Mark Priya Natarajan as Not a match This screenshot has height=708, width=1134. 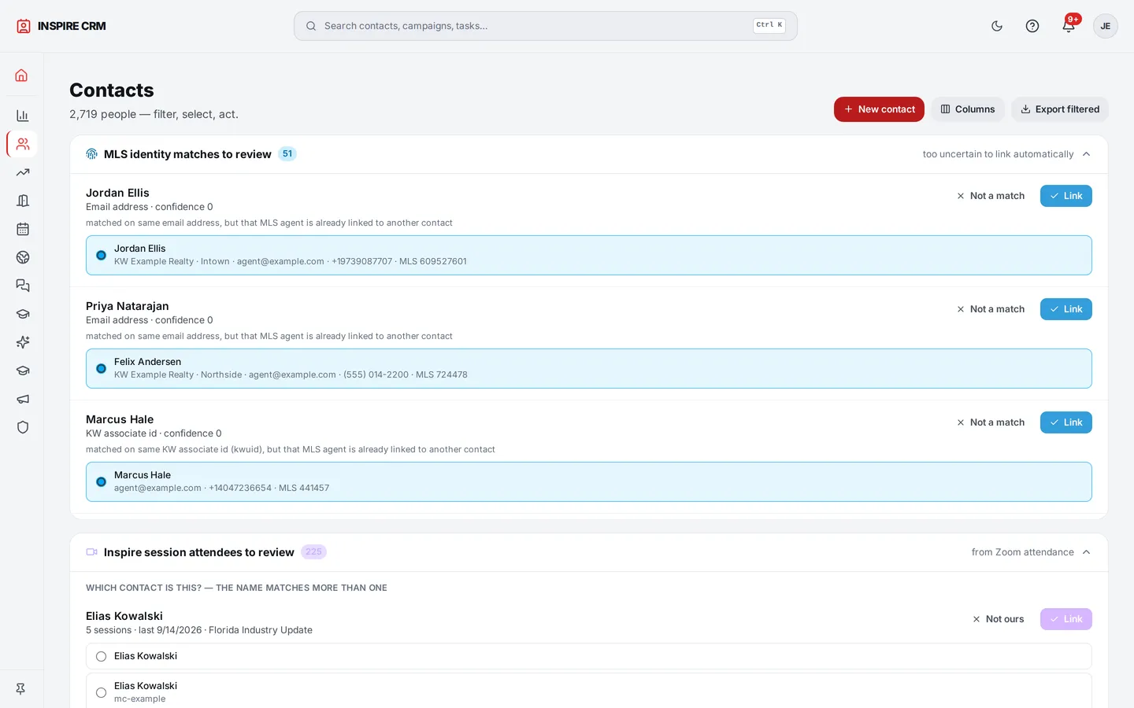pyautogui.click(x=991, y=309)
